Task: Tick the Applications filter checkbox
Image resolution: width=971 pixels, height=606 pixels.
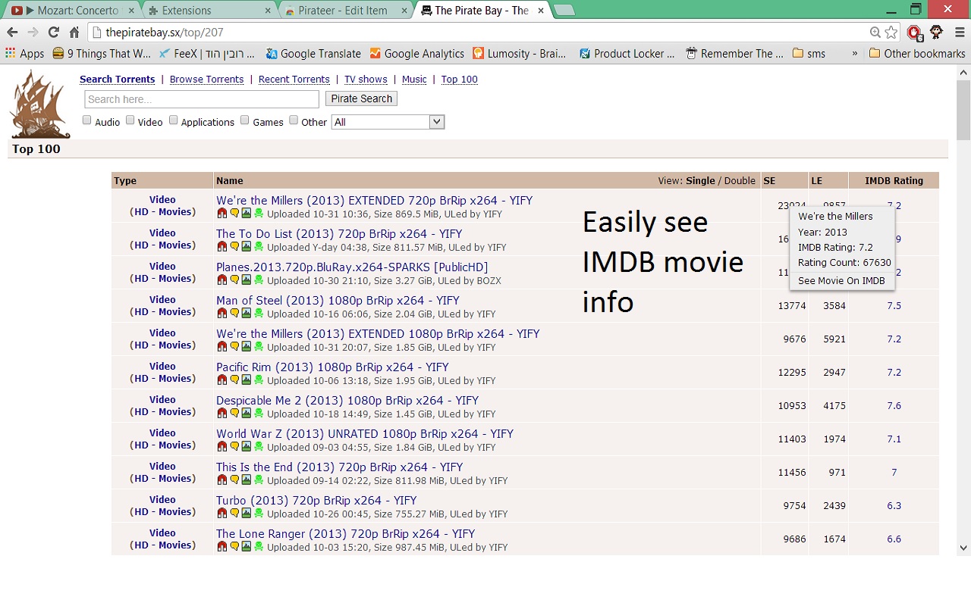Action: pos(174,120)
